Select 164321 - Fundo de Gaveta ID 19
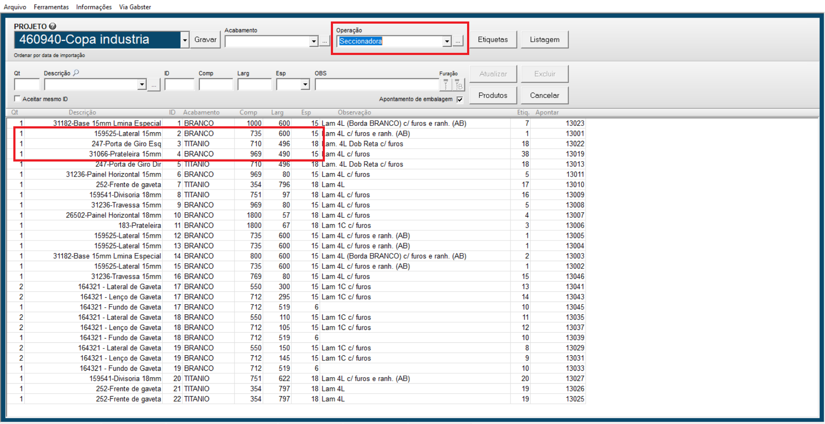 pyautogui.click(x=296, y=369)
